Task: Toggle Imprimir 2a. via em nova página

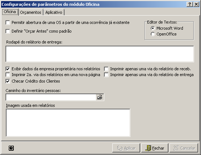Action: coord(8,75)
